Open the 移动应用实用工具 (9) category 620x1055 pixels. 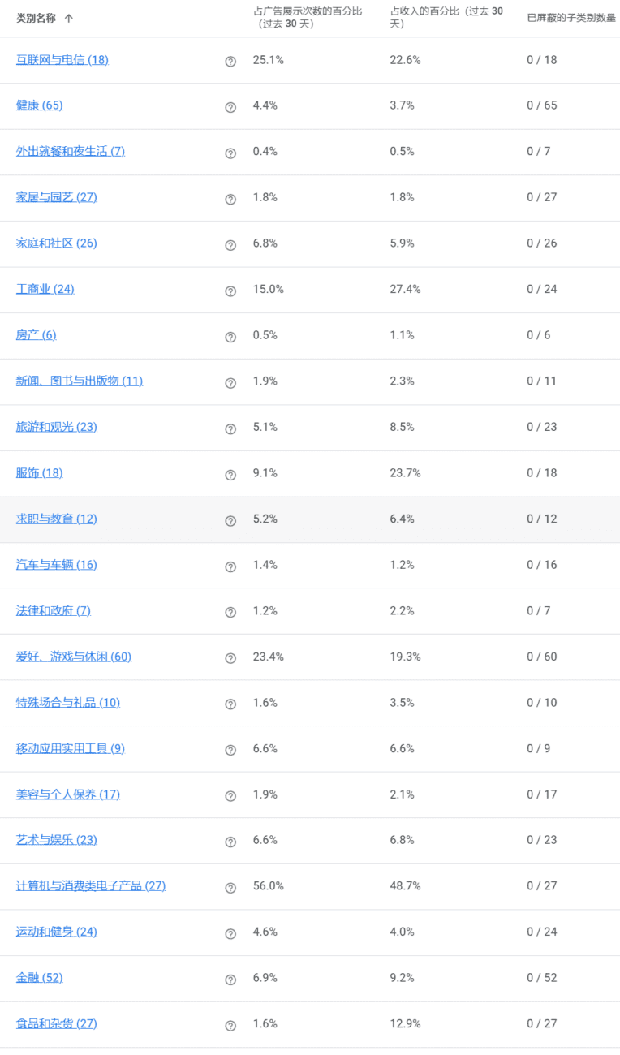pyautogui.click(x=71, y=748)
